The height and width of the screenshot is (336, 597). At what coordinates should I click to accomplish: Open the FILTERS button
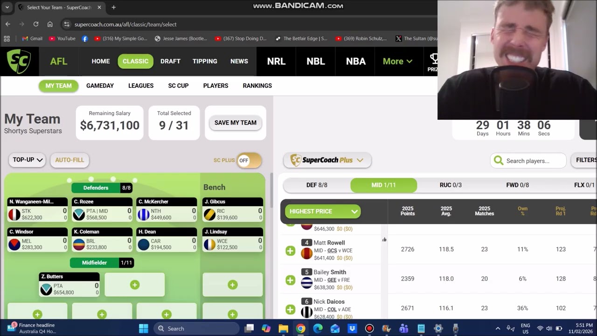point(584,160)
